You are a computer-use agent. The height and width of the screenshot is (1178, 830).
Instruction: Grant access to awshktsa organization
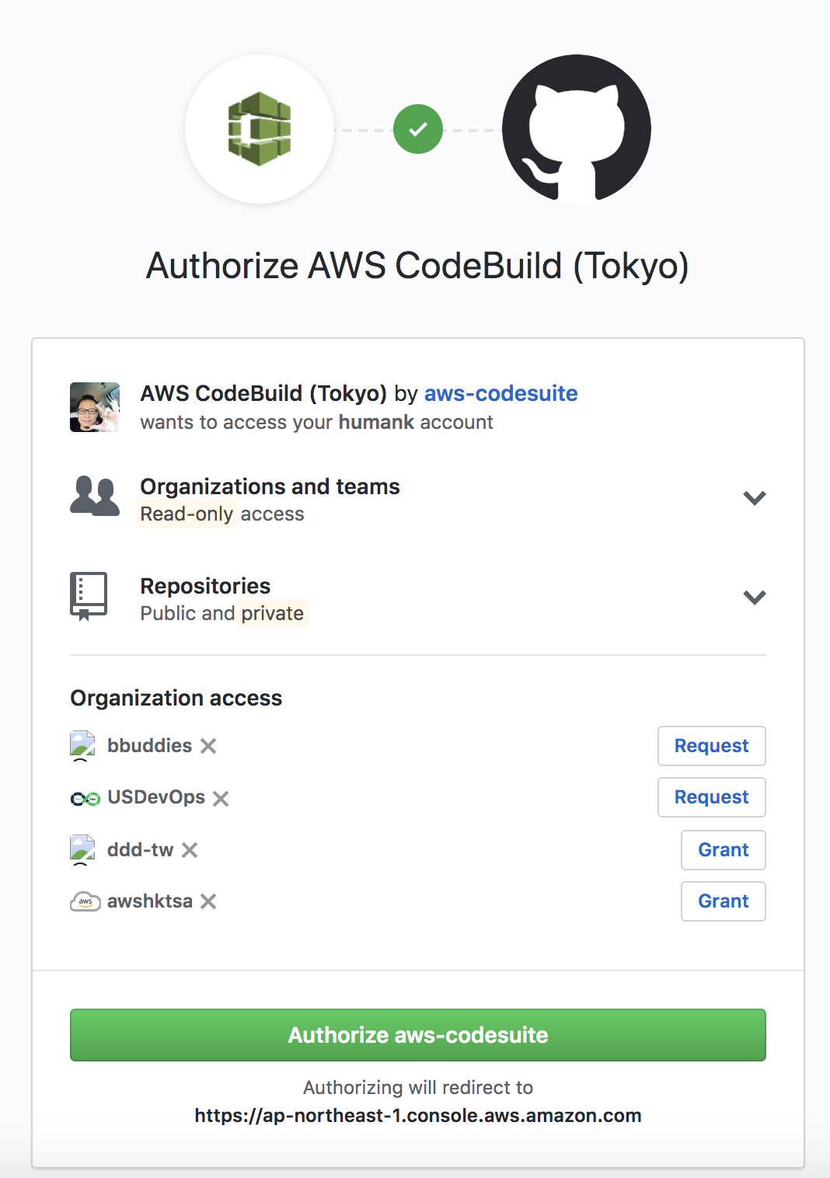[723, 901]
